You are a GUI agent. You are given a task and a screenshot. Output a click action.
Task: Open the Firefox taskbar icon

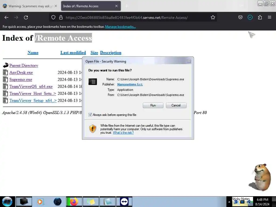(x=74, y=202)
